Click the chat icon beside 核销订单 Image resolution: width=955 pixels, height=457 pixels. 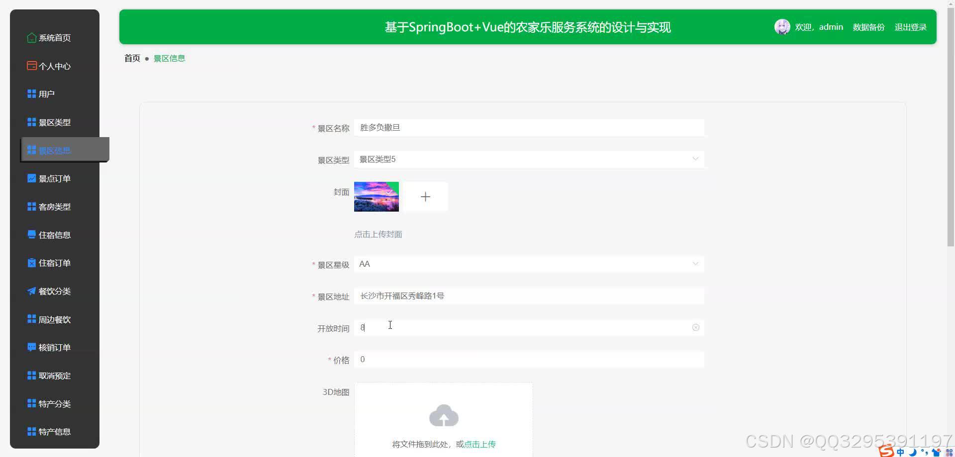(31, 347)
